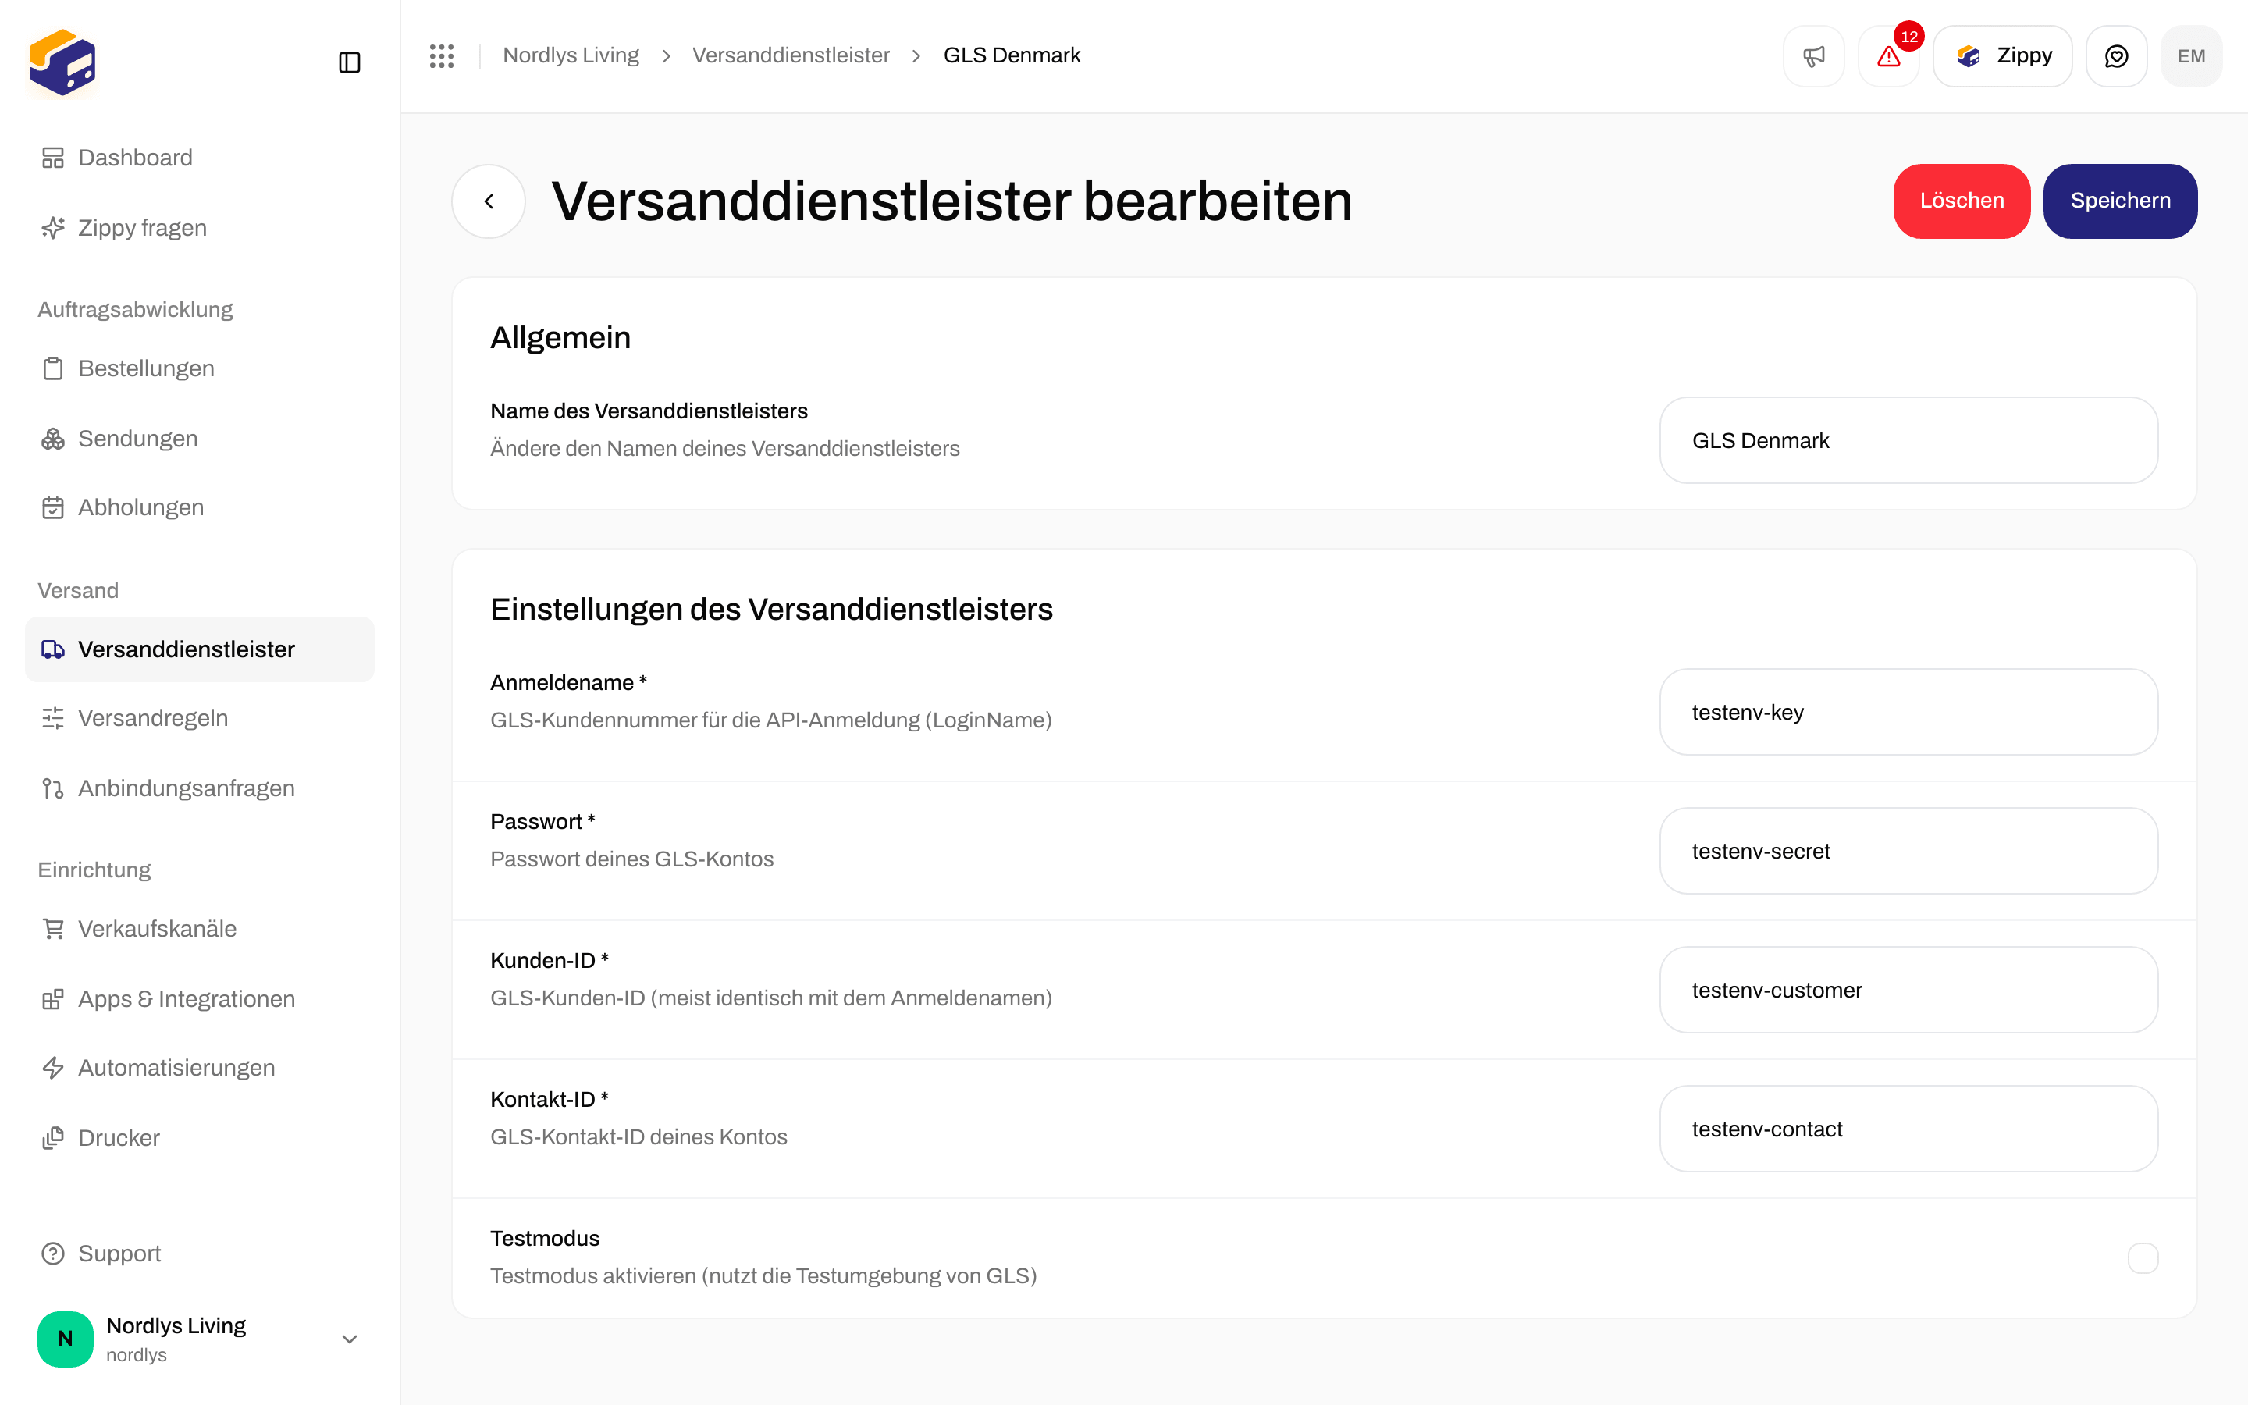This screenshot has width=2248, height=1405.
Task: Open Zippy fragen in the sidebar
Action: click(200, 228)
